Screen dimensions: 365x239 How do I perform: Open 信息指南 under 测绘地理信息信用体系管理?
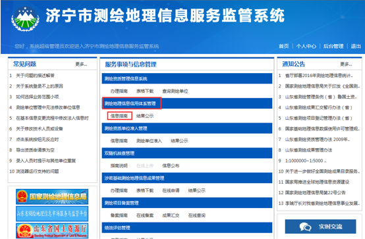119,116
